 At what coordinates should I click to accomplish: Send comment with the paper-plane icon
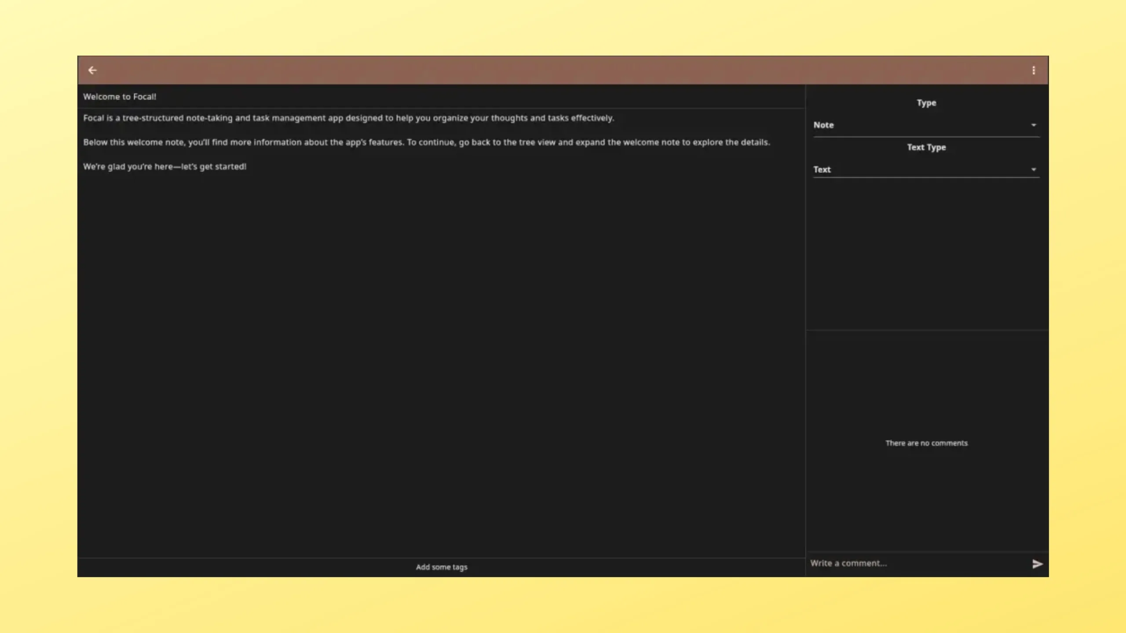pos(1037,564)
